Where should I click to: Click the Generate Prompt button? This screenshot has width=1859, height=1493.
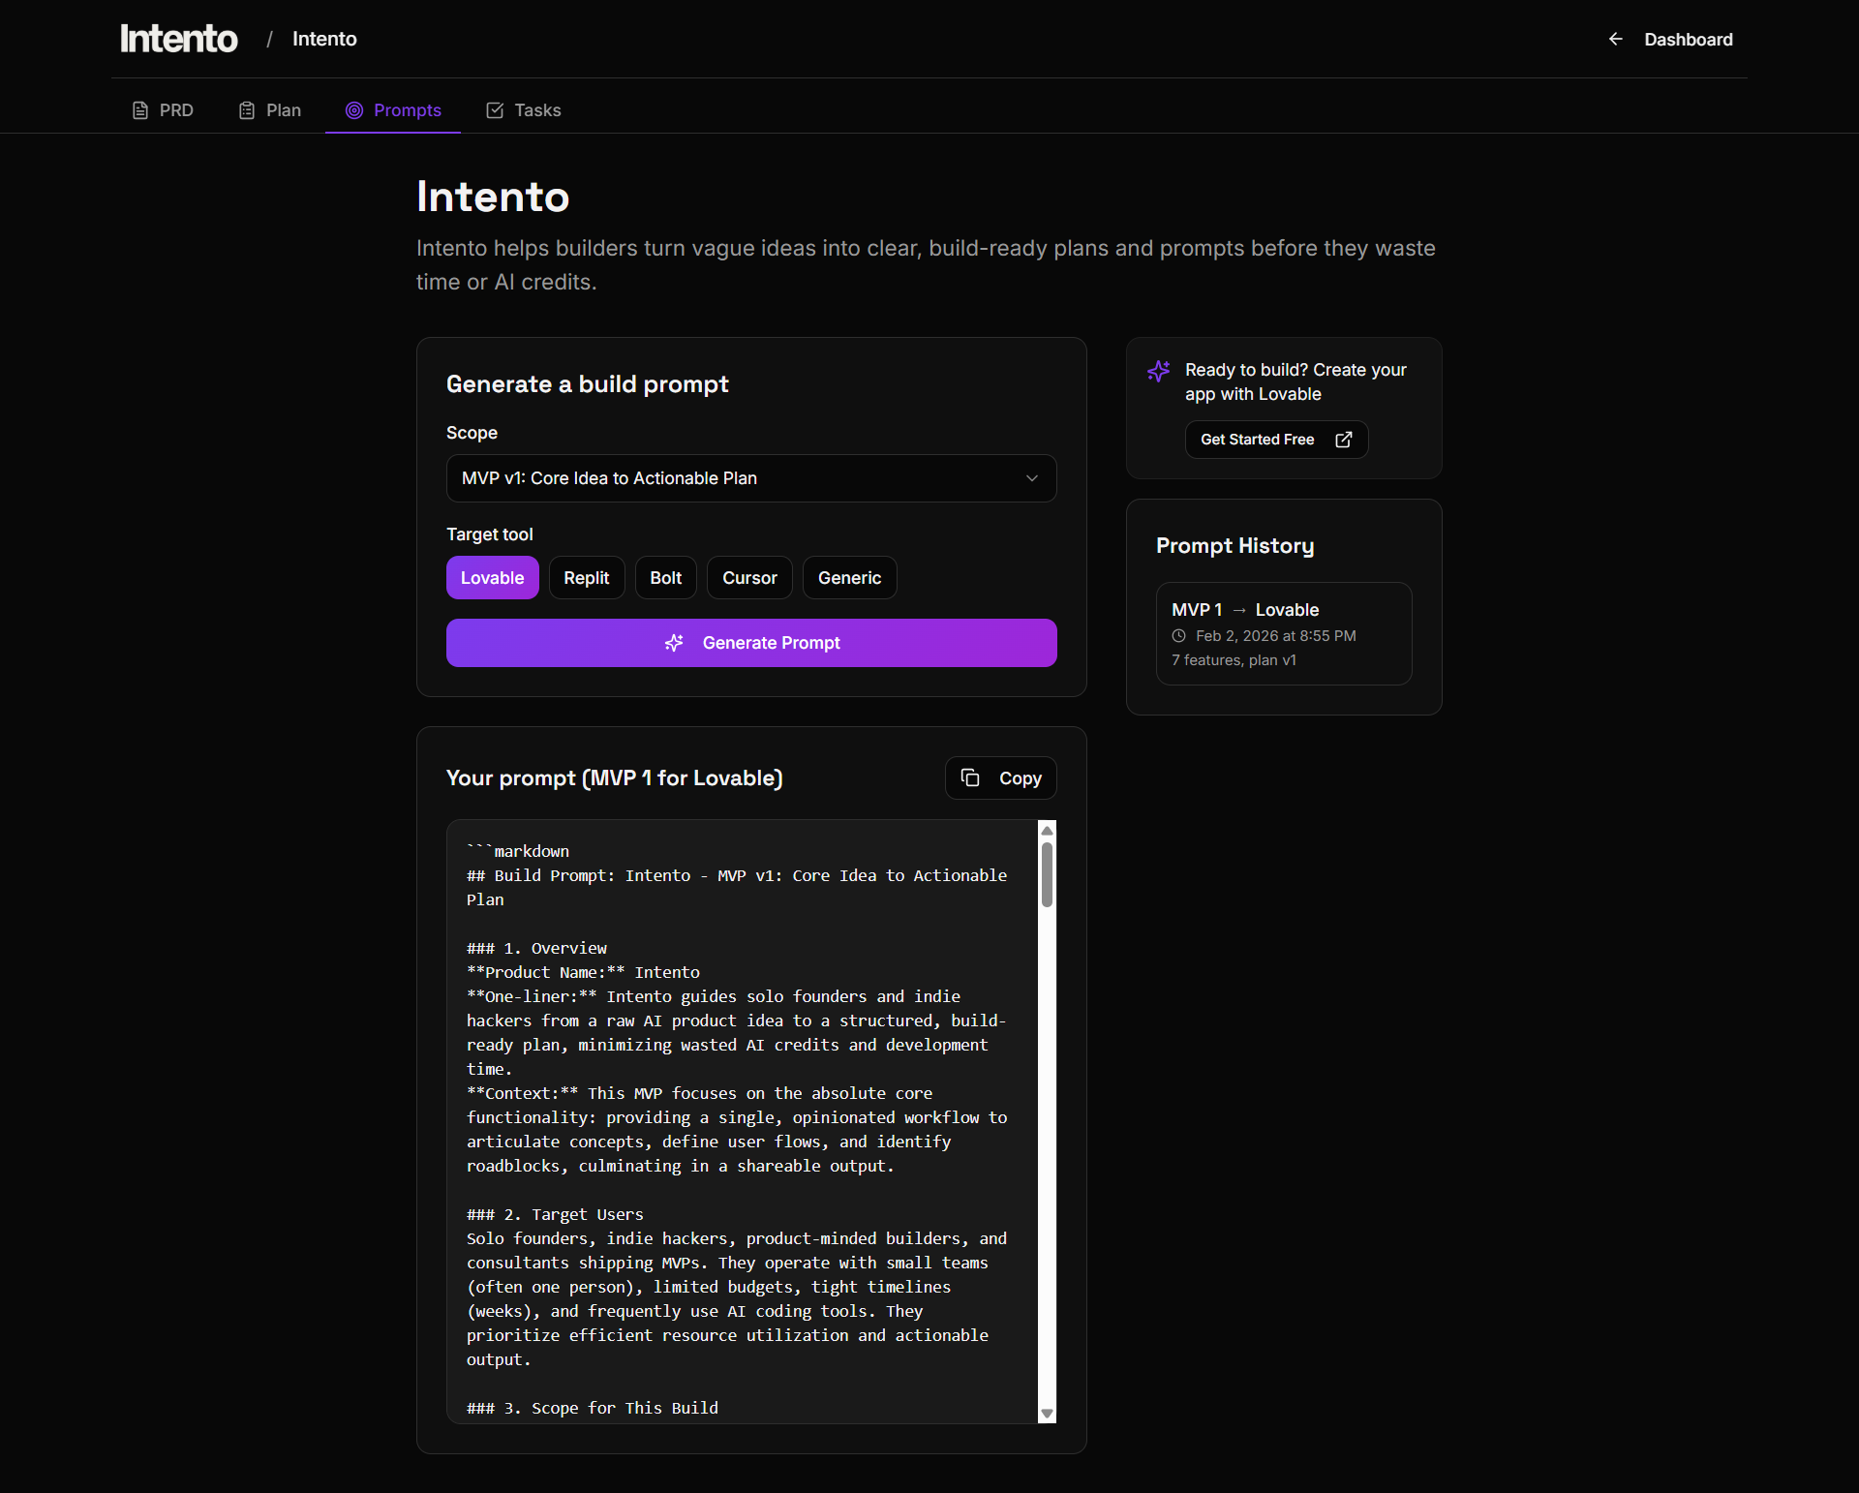point(750,643)
